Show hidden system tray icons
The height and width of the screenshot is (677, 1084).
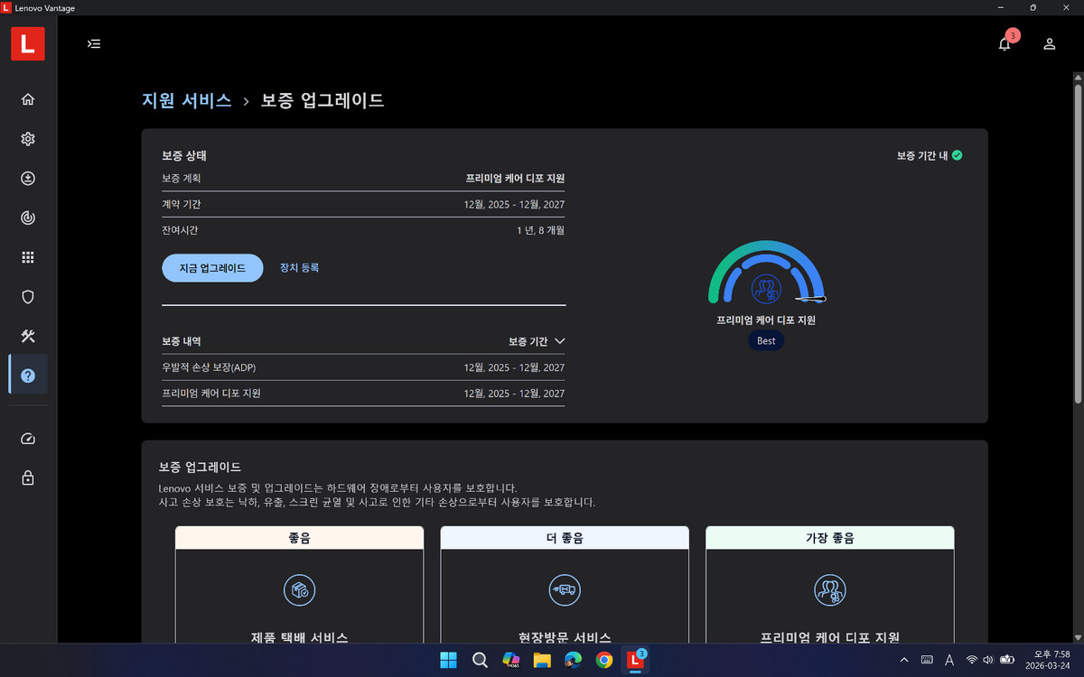coord(903,660)
